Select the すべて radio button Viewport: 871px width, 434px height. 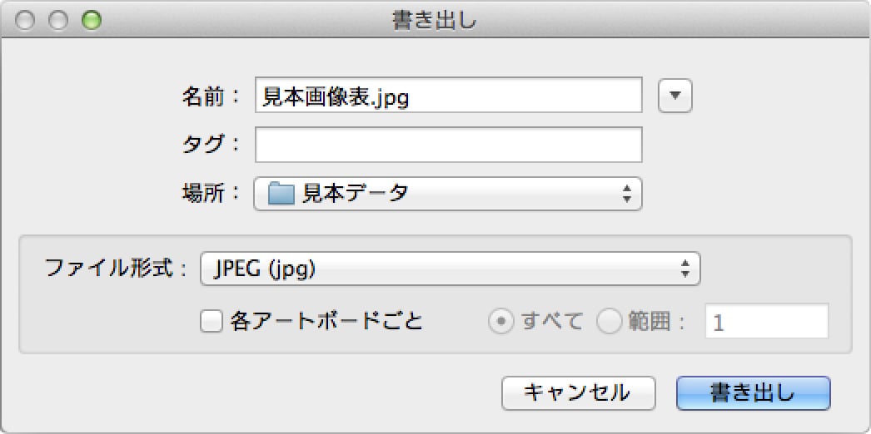tap(500, 322)
